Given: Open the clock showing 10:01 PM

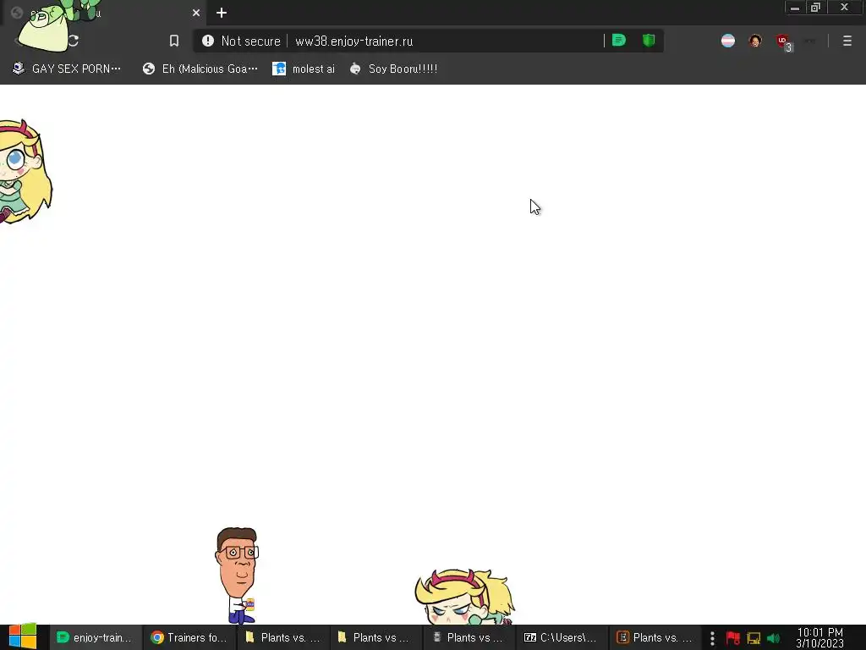Looking at the screenshot, I should point(820,638).
